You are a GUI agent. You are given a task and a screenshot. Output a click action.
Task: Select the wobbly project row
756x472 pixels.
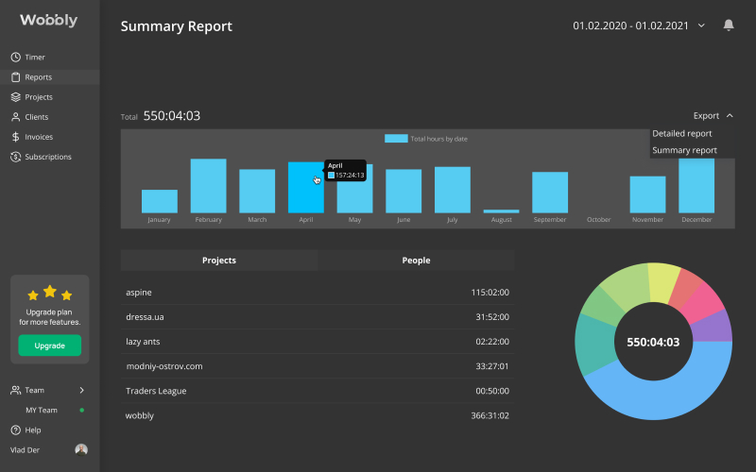pos(318,415)
